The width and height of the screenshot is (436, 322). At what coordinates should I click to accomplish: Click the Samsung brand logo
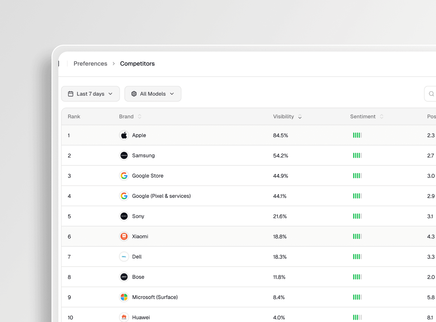124,155
